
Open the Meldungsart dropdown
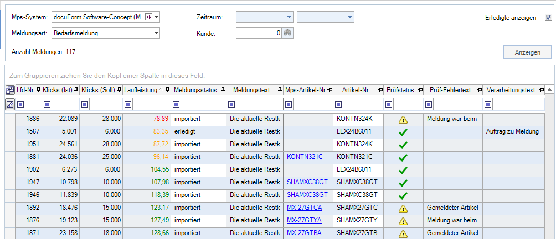(x=157, y=33)
